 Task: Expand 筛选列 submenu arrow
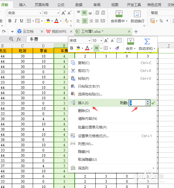tap(153, 168)
